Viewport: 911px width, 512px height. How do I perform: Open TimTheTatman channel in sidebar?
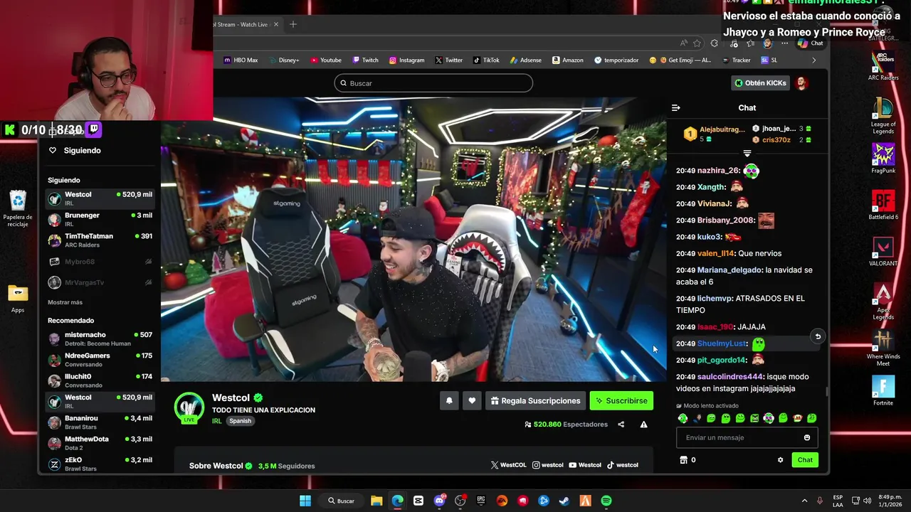pyautogui.click(x=100, y=240)
